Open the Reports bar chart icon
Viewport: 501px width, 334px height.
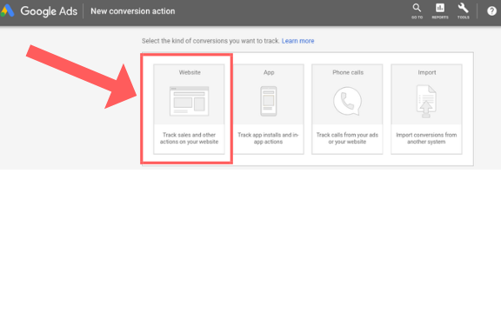(440, 11)
